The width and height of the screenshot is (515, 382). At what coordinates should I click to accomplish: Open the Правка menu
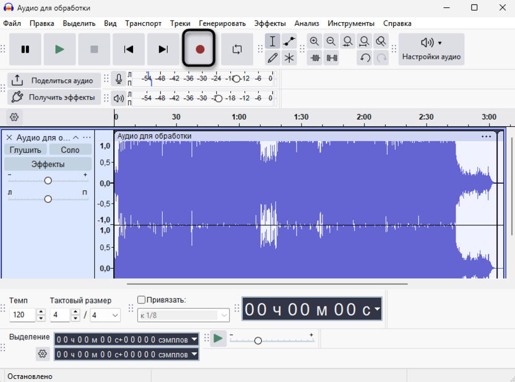[41, 24]
